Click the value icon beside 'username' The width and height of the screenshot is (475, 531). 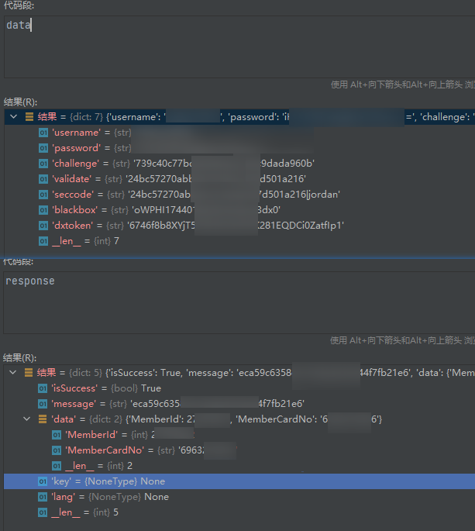pos(43,133)
